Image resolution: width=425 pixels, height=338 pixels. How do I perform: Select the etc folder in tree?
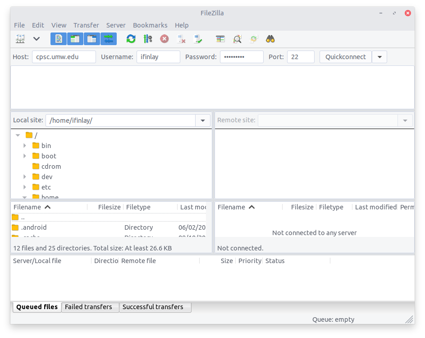pyautogui.click(x=42, y=187)
